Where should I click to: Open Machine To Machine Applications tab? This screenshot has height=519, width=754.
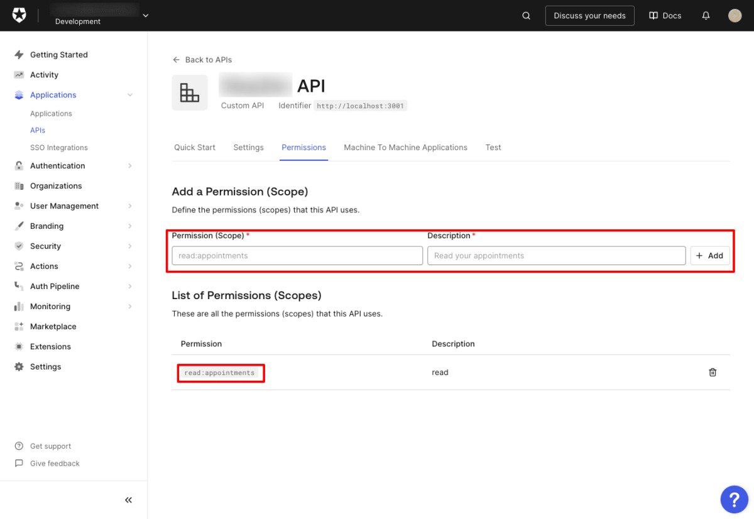click(x=405, y=148)
